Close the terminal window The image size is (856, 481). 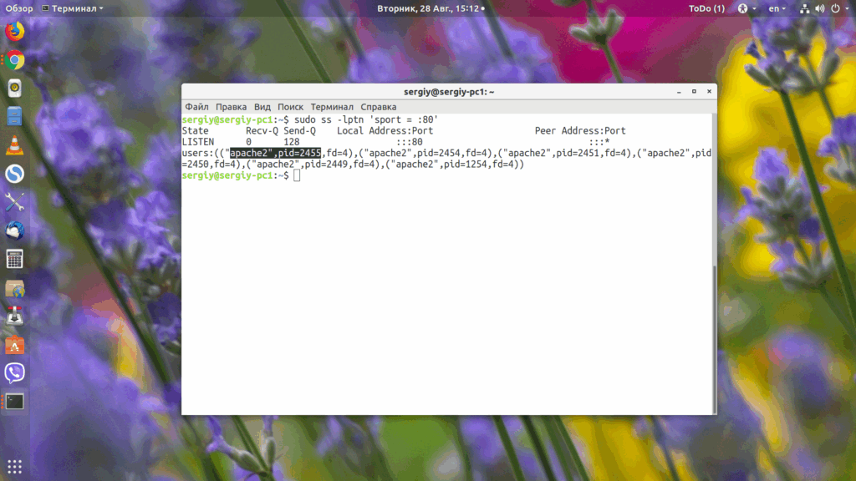[709, 92]
